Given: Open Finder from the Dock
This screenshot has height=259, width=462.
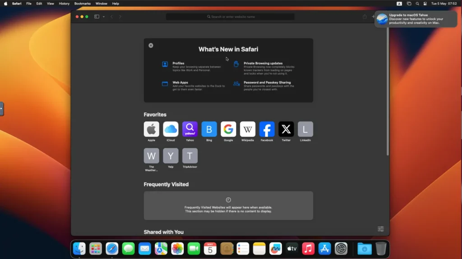Looking at the screenshot, I should [79, 249].
